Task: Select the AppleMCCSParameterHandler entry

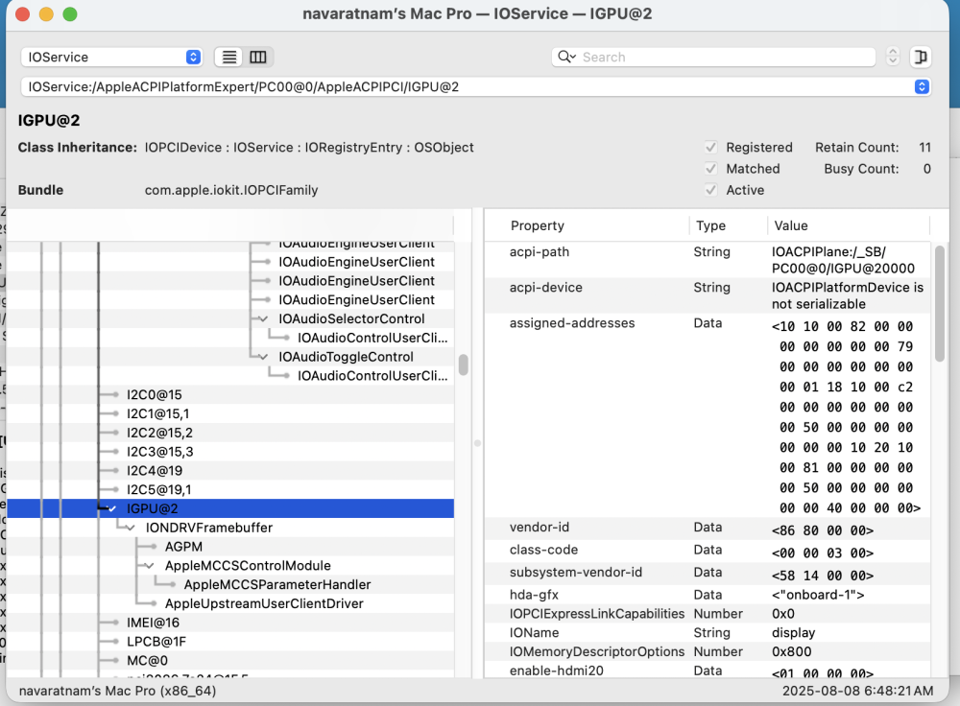Action: [x=277, y=584]
